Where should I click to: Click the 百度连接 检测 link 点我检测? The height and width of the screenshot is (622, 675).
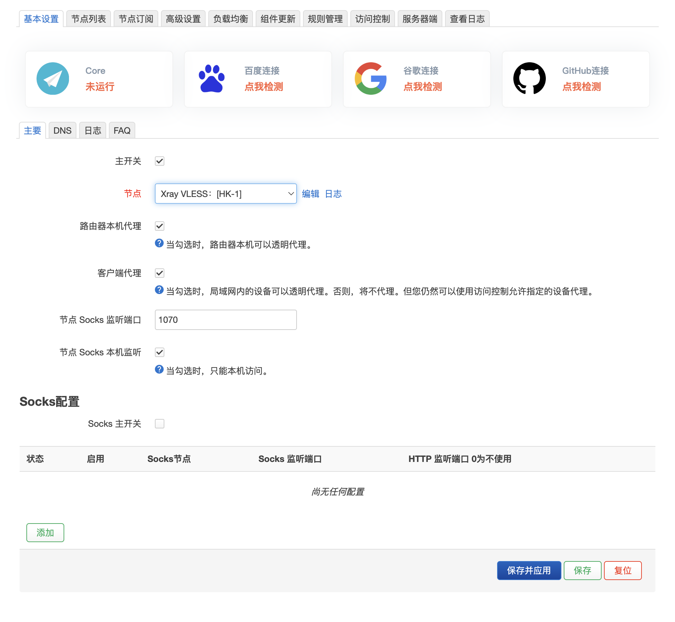[264, 87]
